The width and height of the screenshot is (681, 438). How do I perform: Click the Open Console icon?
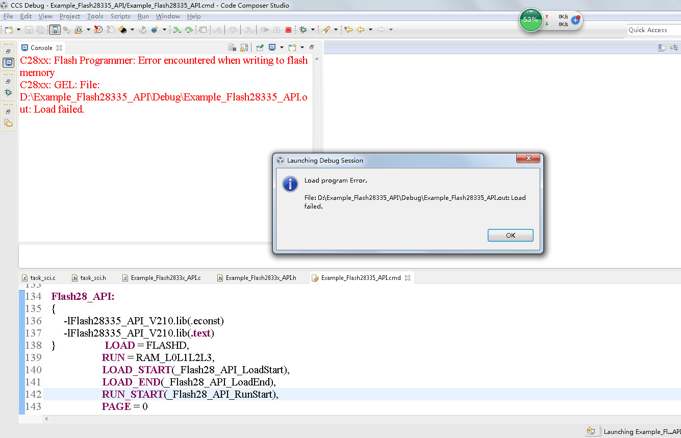(292, 47)
